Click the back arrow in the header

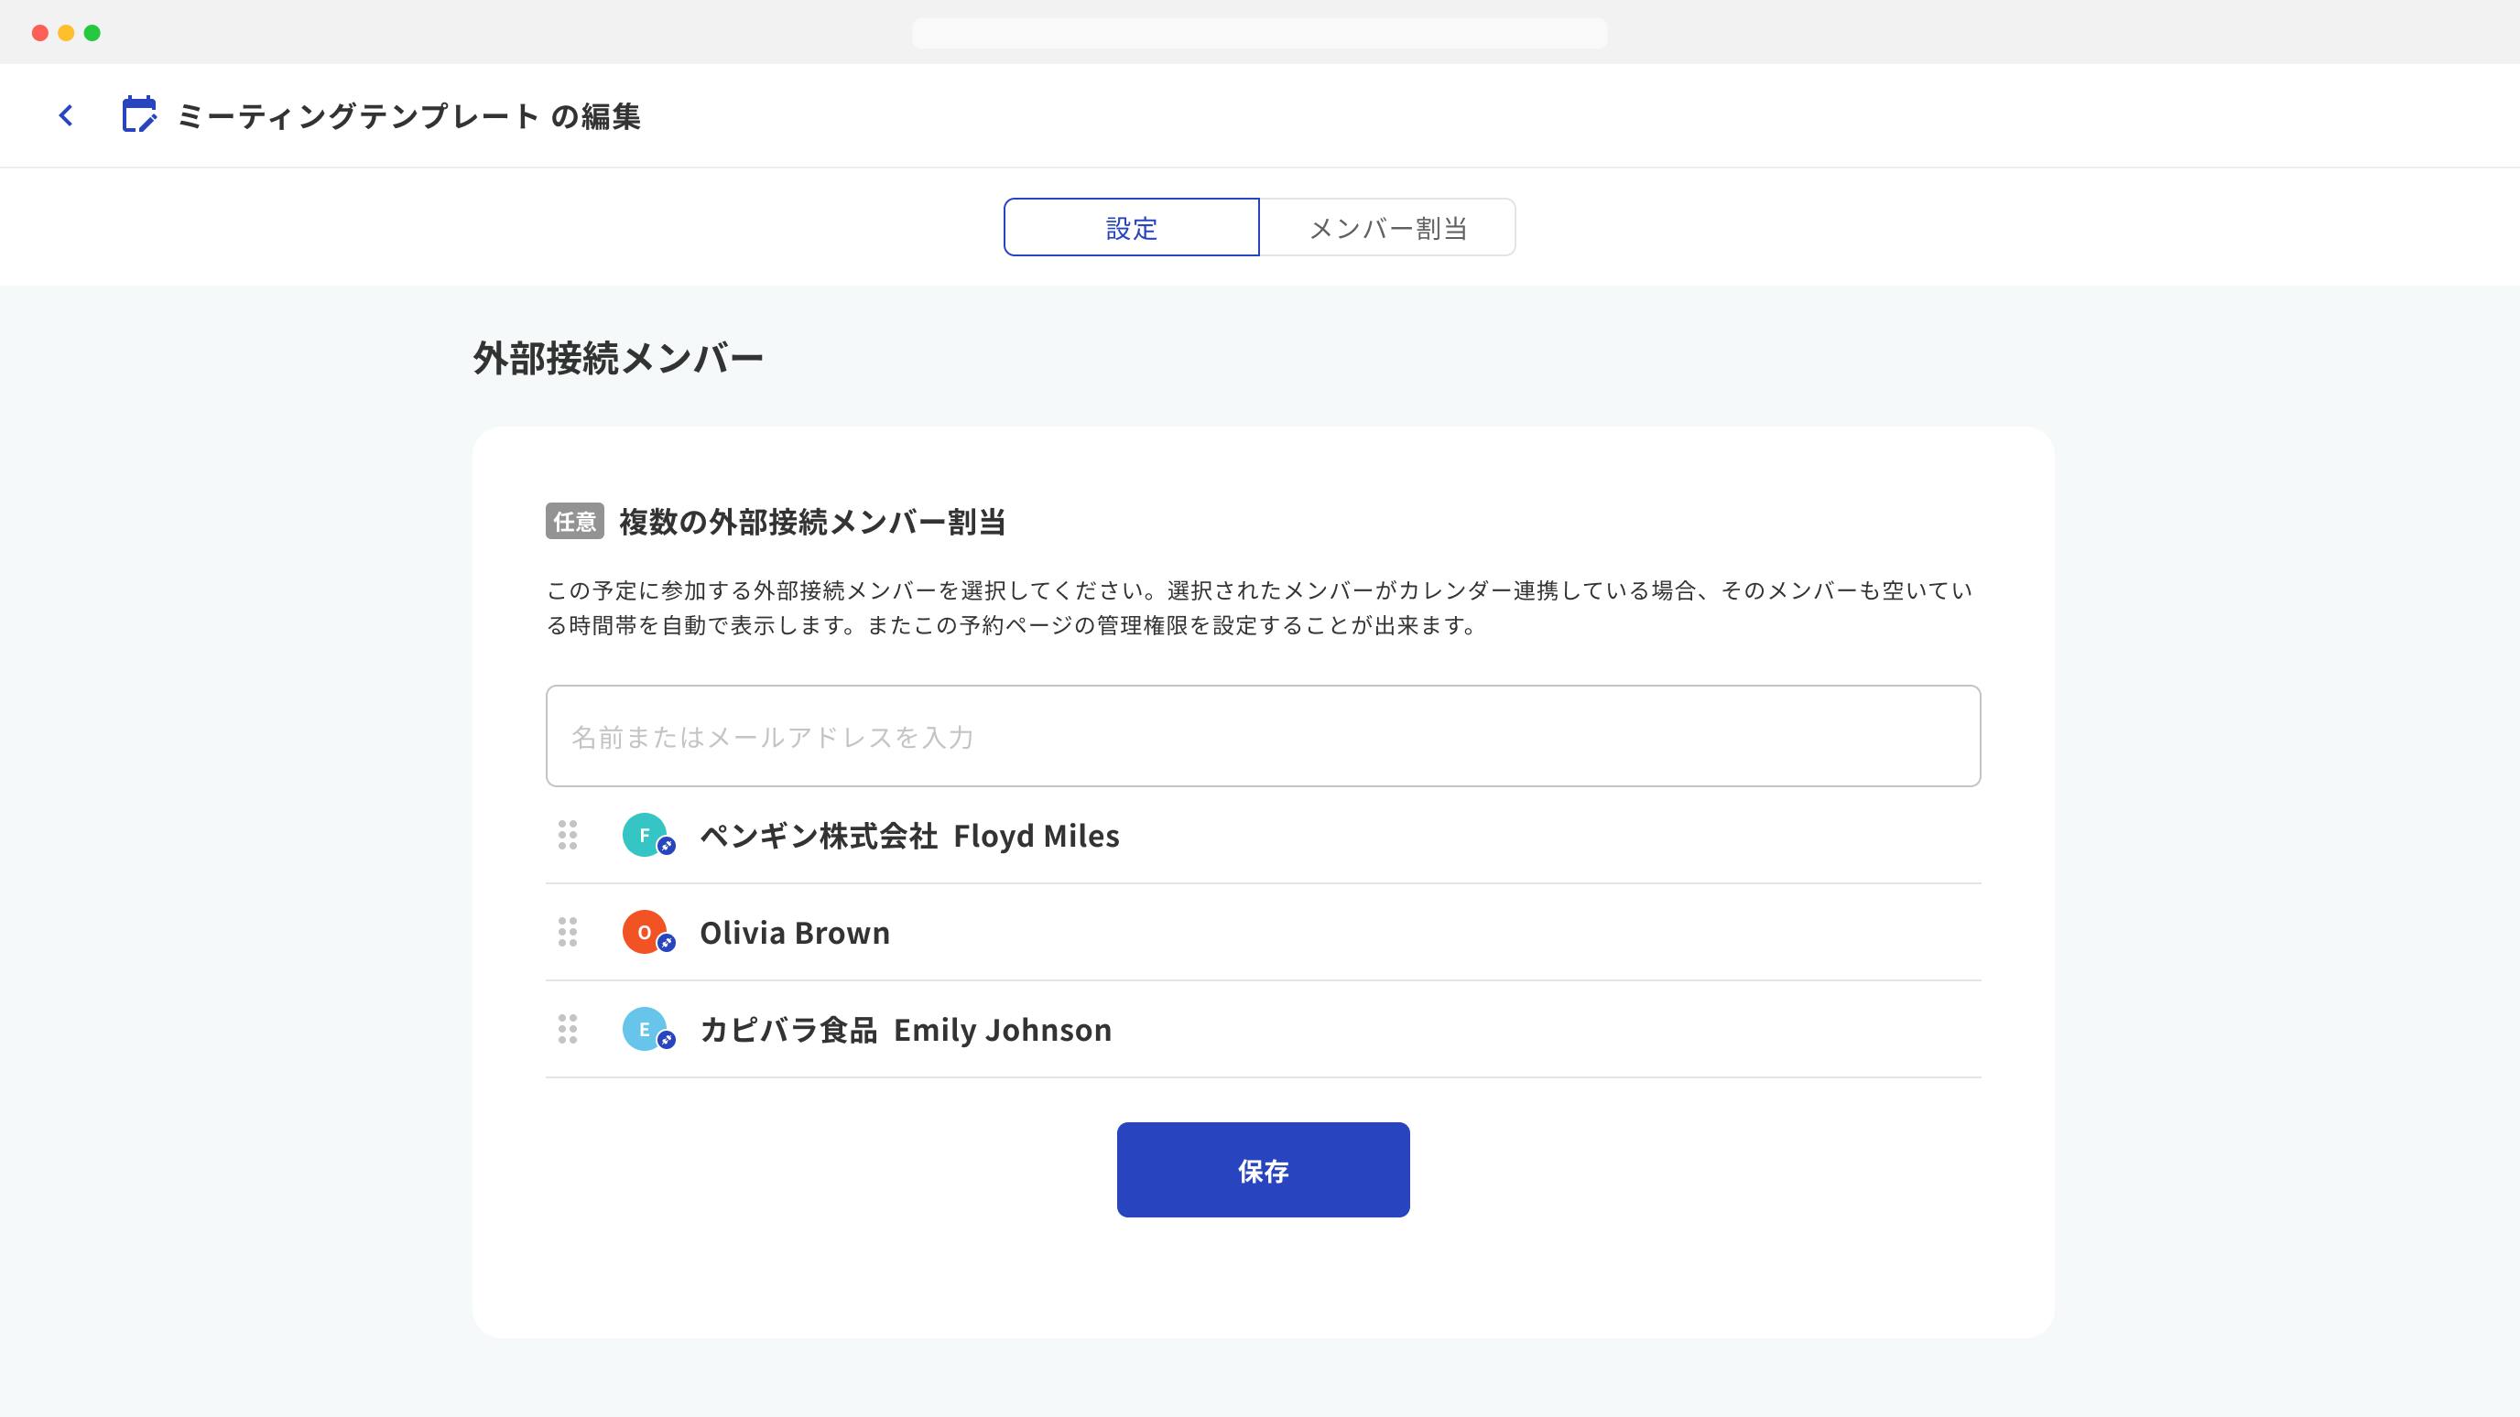[x=66, y=114]
